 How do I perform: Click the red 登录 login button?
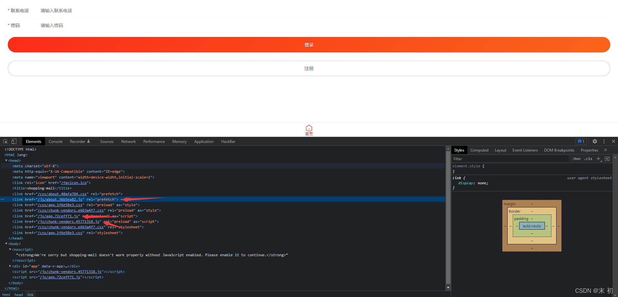pyautogui.click(x=309, y=45)
